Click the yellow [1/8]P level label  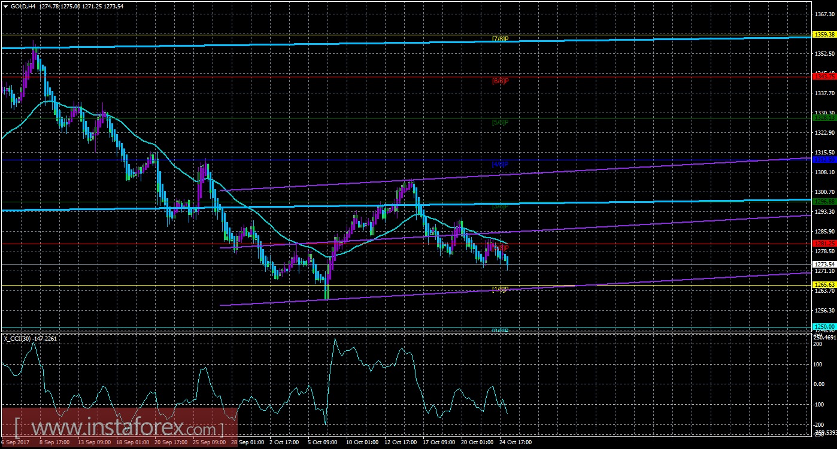500,289
